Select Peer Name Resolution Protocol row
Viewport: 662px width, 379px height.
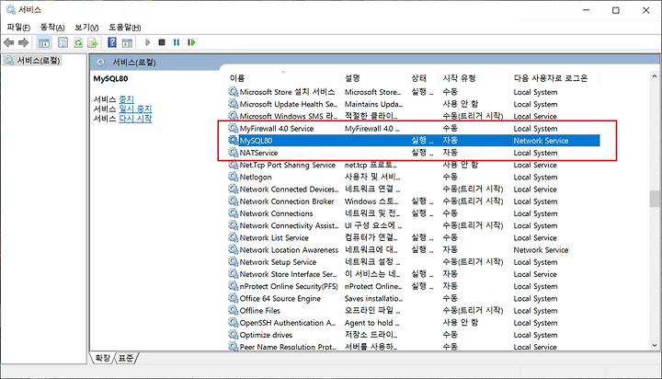(x=414, y=347)
